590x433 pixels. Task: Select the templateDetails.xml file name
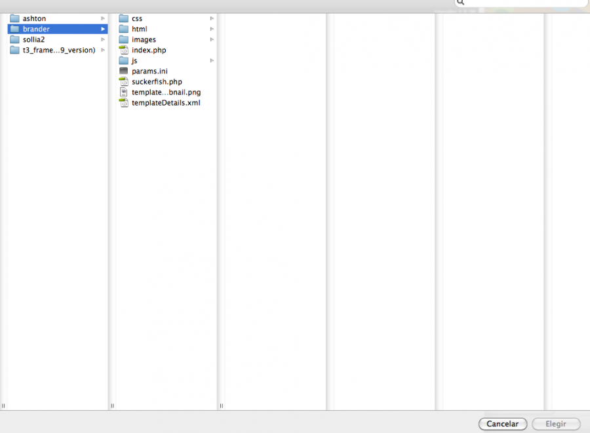[166, 103]
